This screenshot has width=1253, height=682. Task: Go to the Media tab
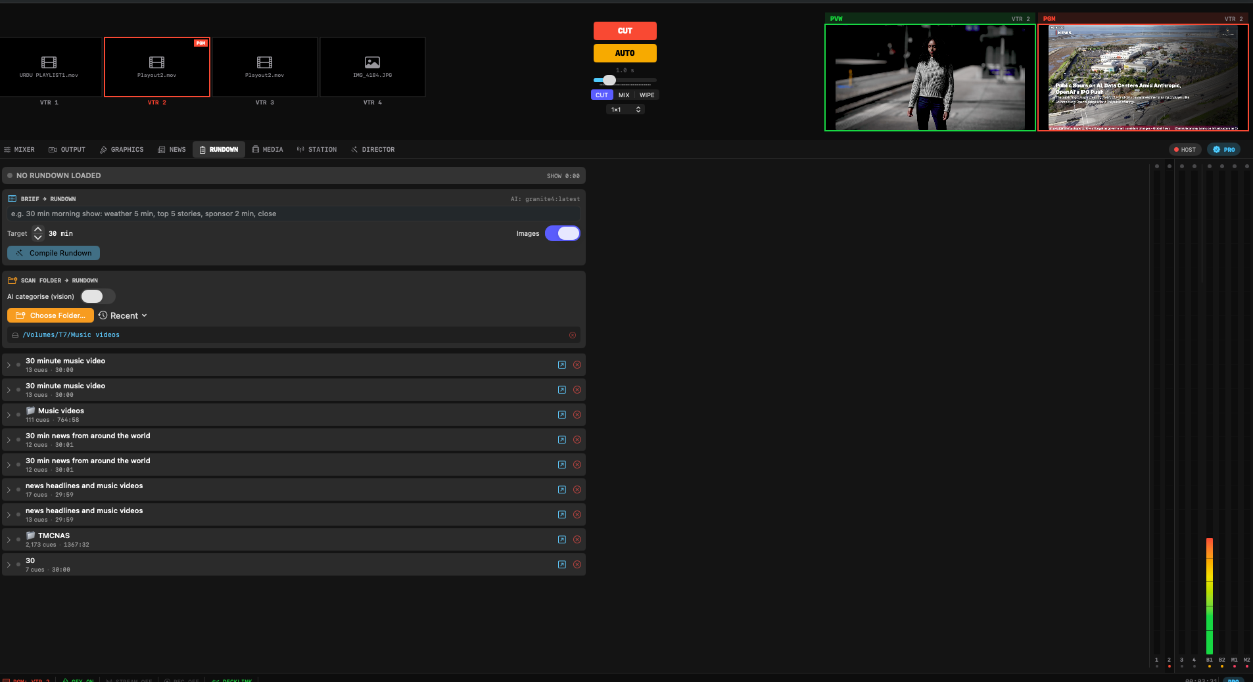[268, 150]
